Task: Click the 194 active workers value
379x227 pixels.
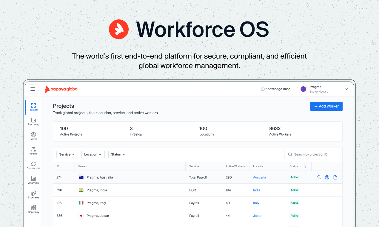Action: click(228, 190)
